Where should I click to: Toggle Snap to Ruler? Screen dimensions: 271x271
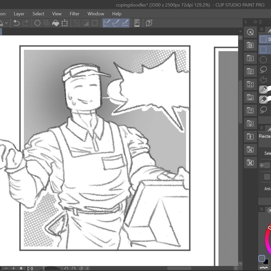tap(107, 23)
